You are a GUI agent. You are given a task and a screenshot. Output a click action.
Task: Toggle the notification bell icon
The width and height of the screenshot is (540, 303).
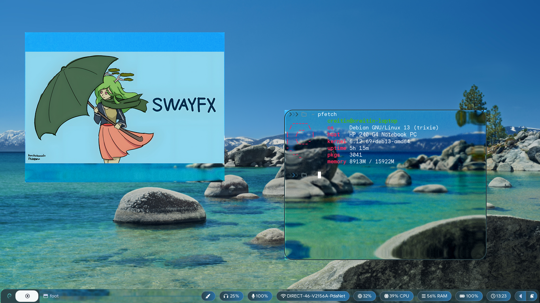pos(532,296)
